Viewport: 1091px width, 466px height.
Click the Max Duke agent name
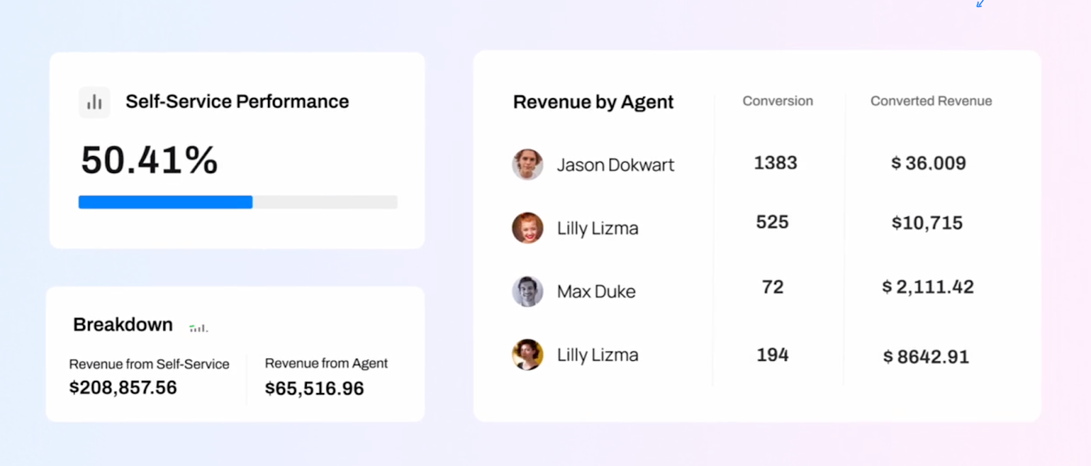pyautogui.click(x=596, y=292)
